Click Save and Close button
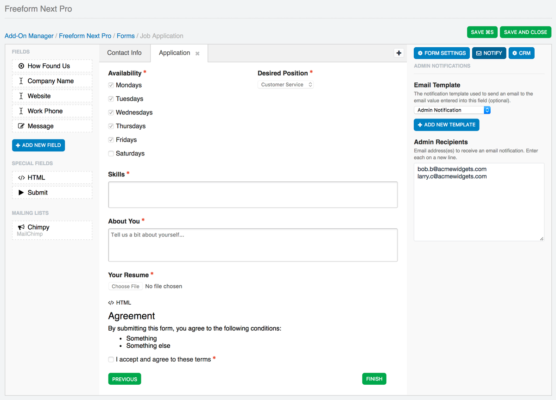 point(525,32)
